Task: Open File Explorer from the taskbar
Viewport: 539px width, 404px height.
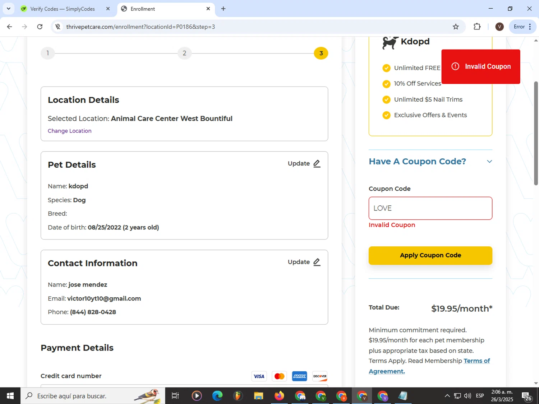Action: point(258,396)
